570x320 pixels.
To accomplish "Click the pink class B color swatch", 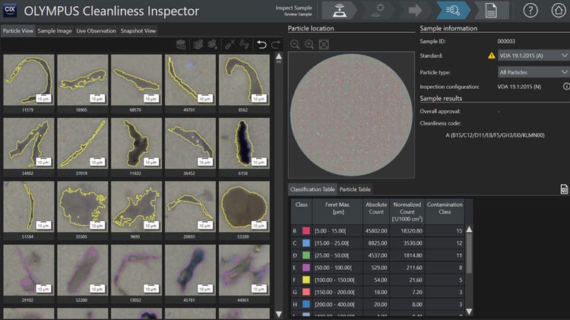I will (306, 230).
